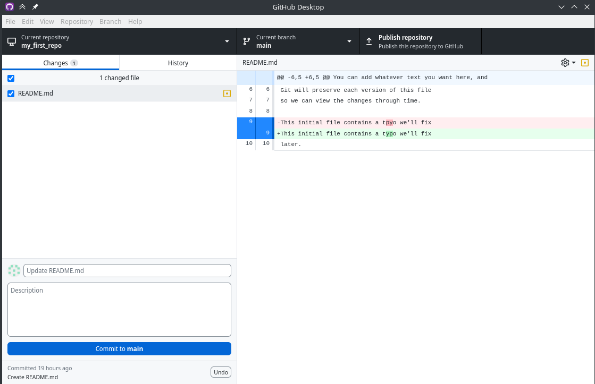Open the File menu
The height and width of the screenshot is (384, 595).
click(x=10, y=22)
